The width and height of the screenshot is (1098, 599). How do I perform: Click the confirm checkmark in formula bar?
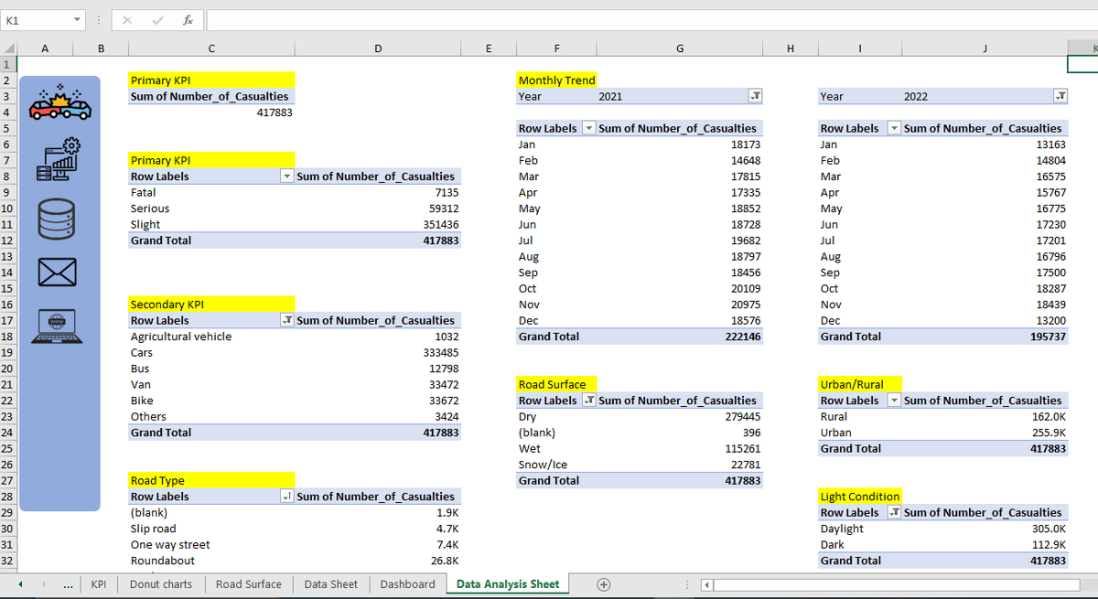click(156, 19)
